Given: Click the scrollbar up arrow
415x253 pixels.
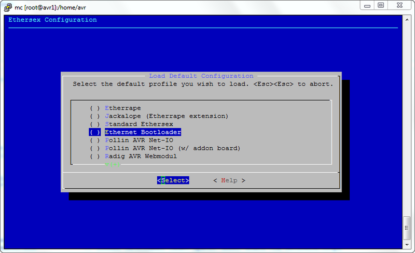Looking at the screenshot, I should point(406,19).
